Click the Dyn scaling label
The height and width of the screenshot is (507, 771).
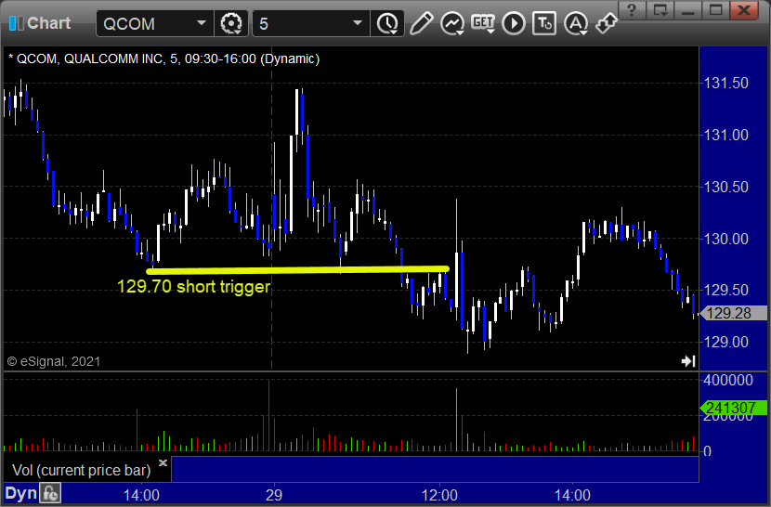pos(21,493)
